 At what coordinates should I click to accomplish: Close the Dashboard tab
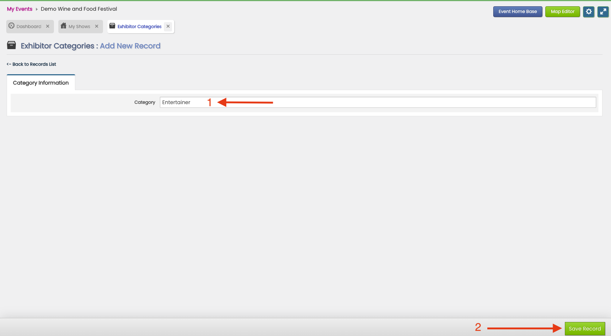tap(48, 26)
